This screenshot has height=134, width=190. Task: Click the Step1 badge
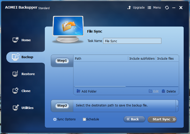click(x=62, y=61)
